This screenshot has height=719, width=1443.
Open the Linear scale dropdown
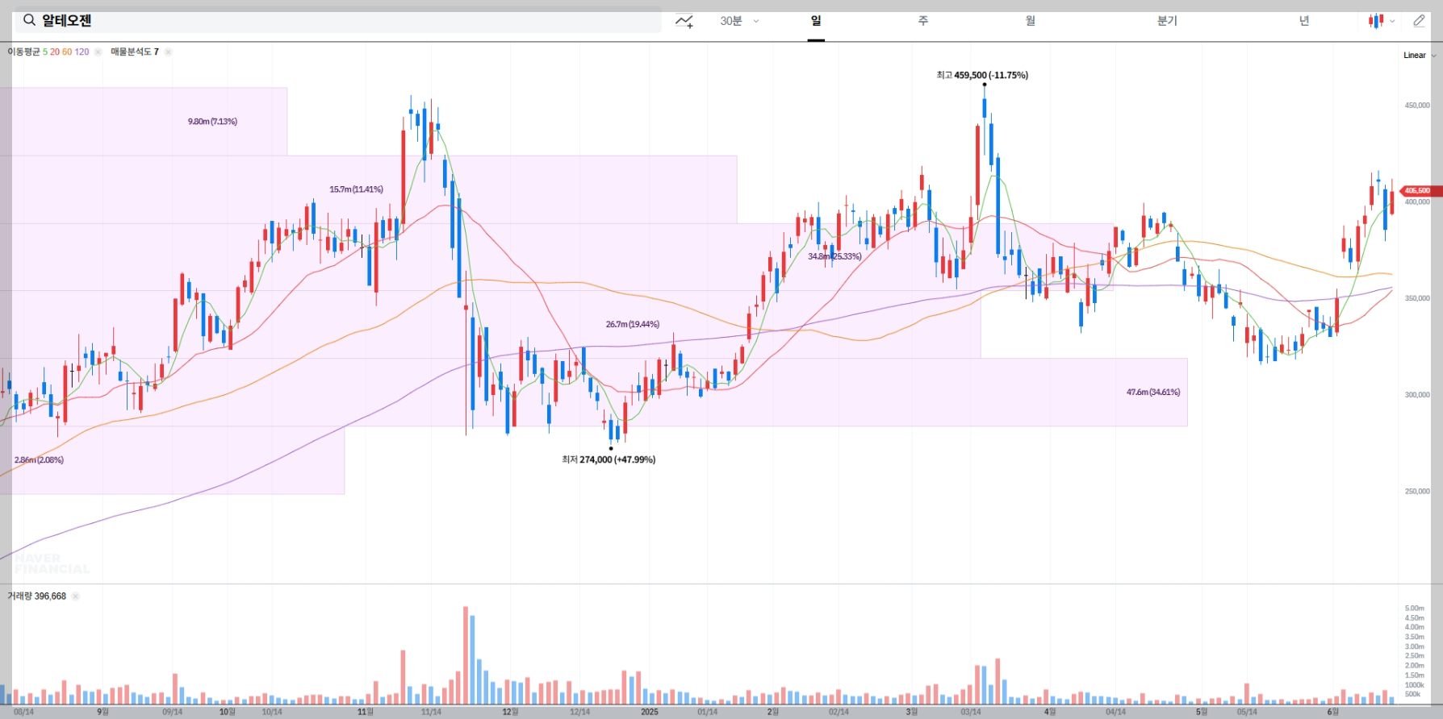[x=1420, y=56]
